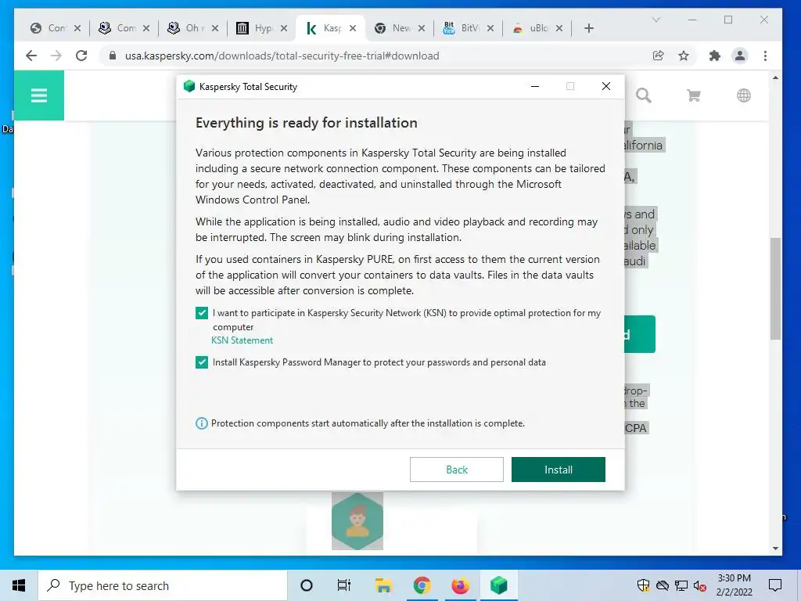Viewport: 801px width, 601px height.
Task: Open Windows Security tray icon
Action: (x=643, y=585)
